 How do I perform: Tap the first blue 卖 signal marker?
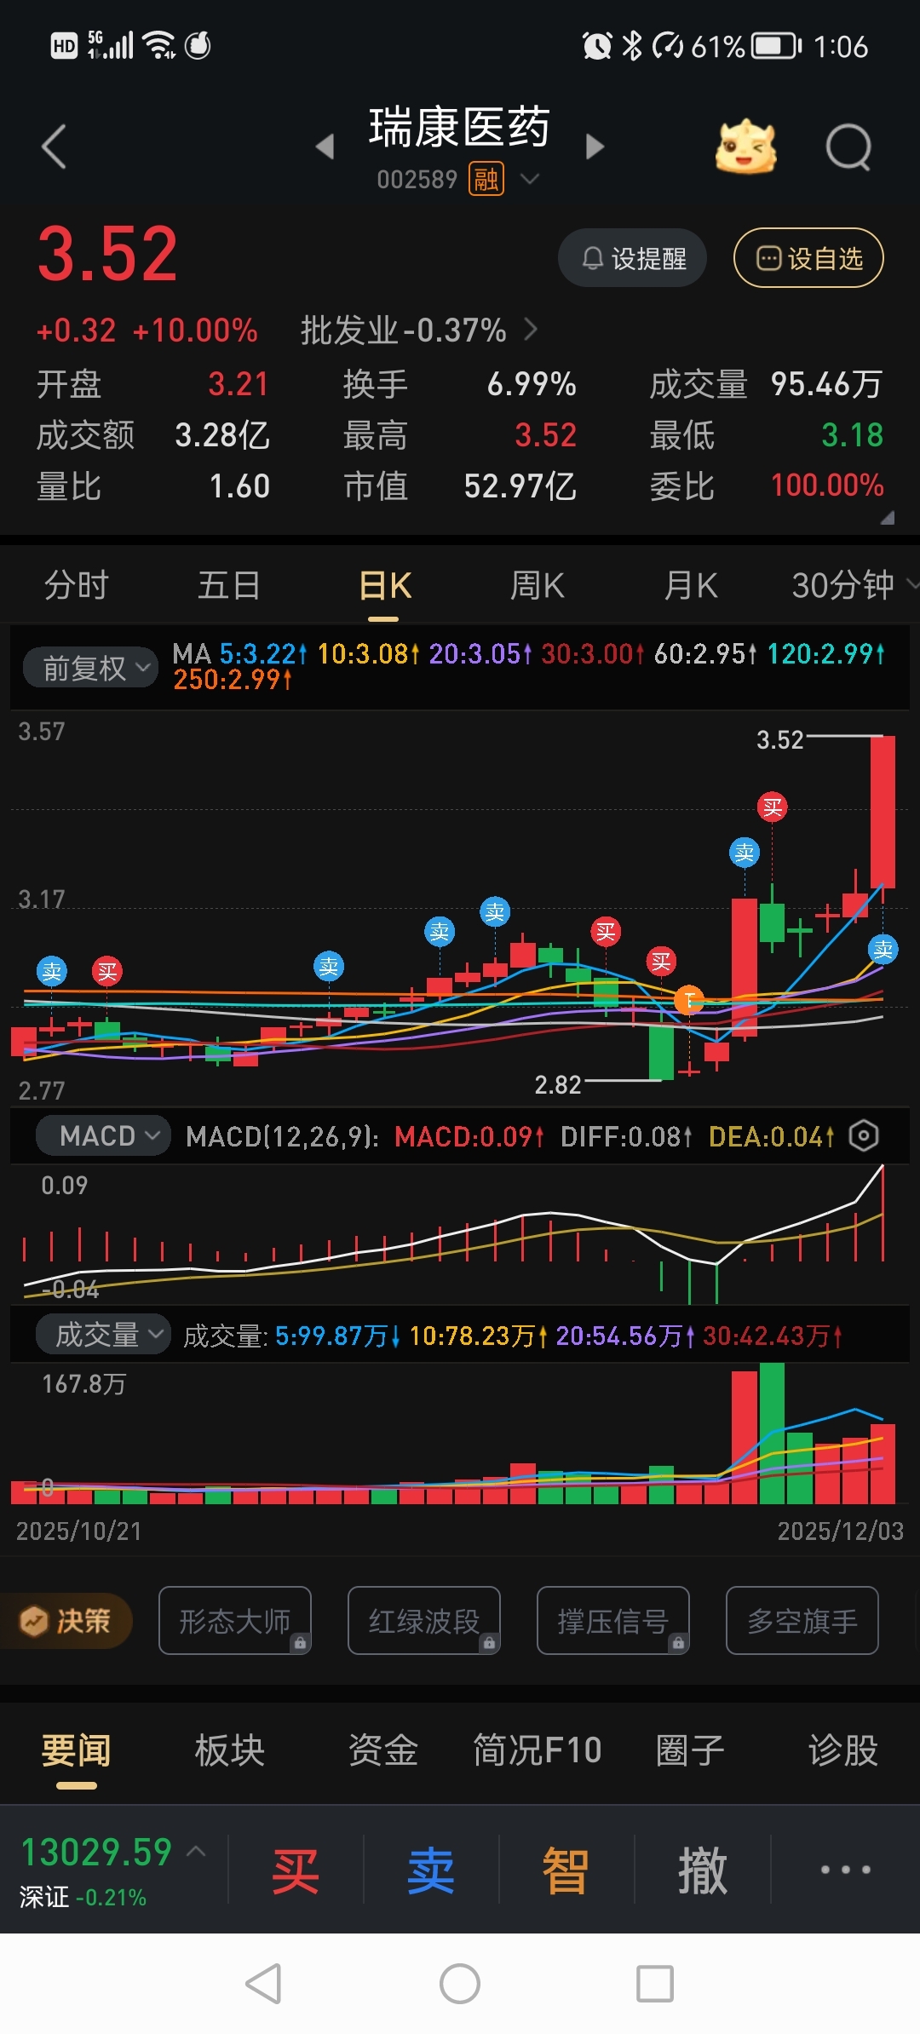(52, 971)
